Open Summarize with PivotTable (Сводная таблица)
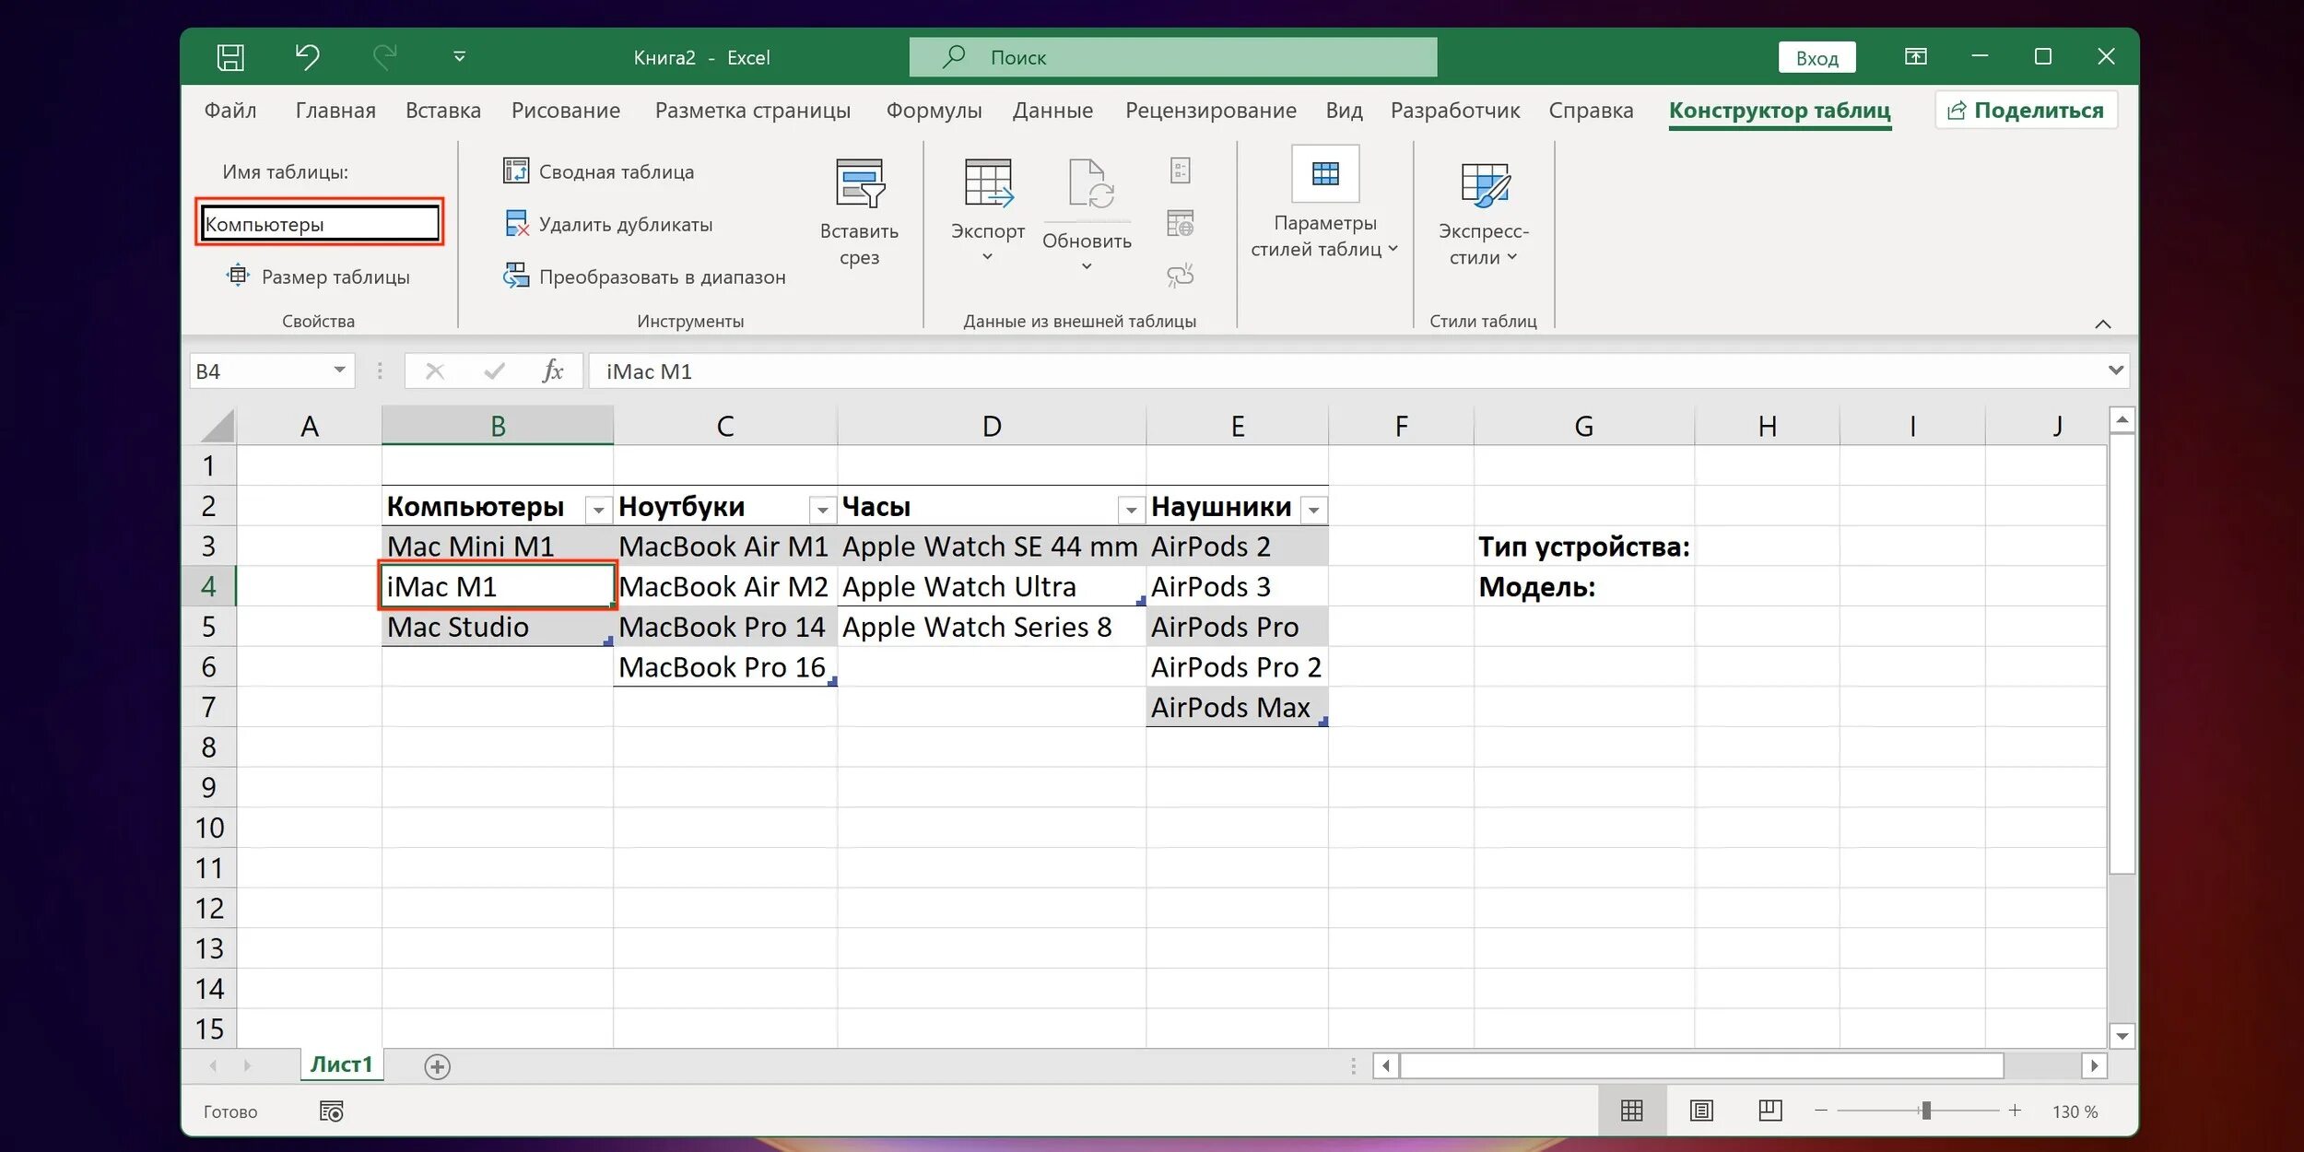The width and height of the screenshot is (2304, 1152). (x=600, y=171)
